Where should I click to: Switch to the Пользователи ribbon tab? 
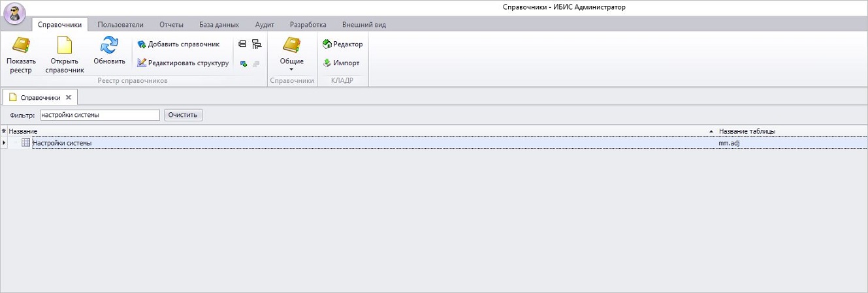point(120,25)
